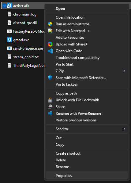Choose Pin to Start
This screenshot has width=131, height=183.
click(x=87, y=64)
